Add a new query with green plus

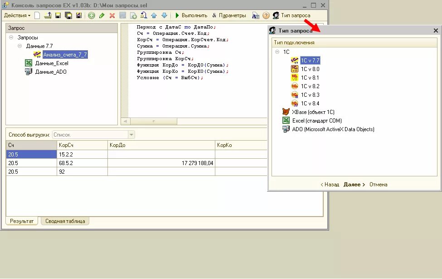coord(91,15)
